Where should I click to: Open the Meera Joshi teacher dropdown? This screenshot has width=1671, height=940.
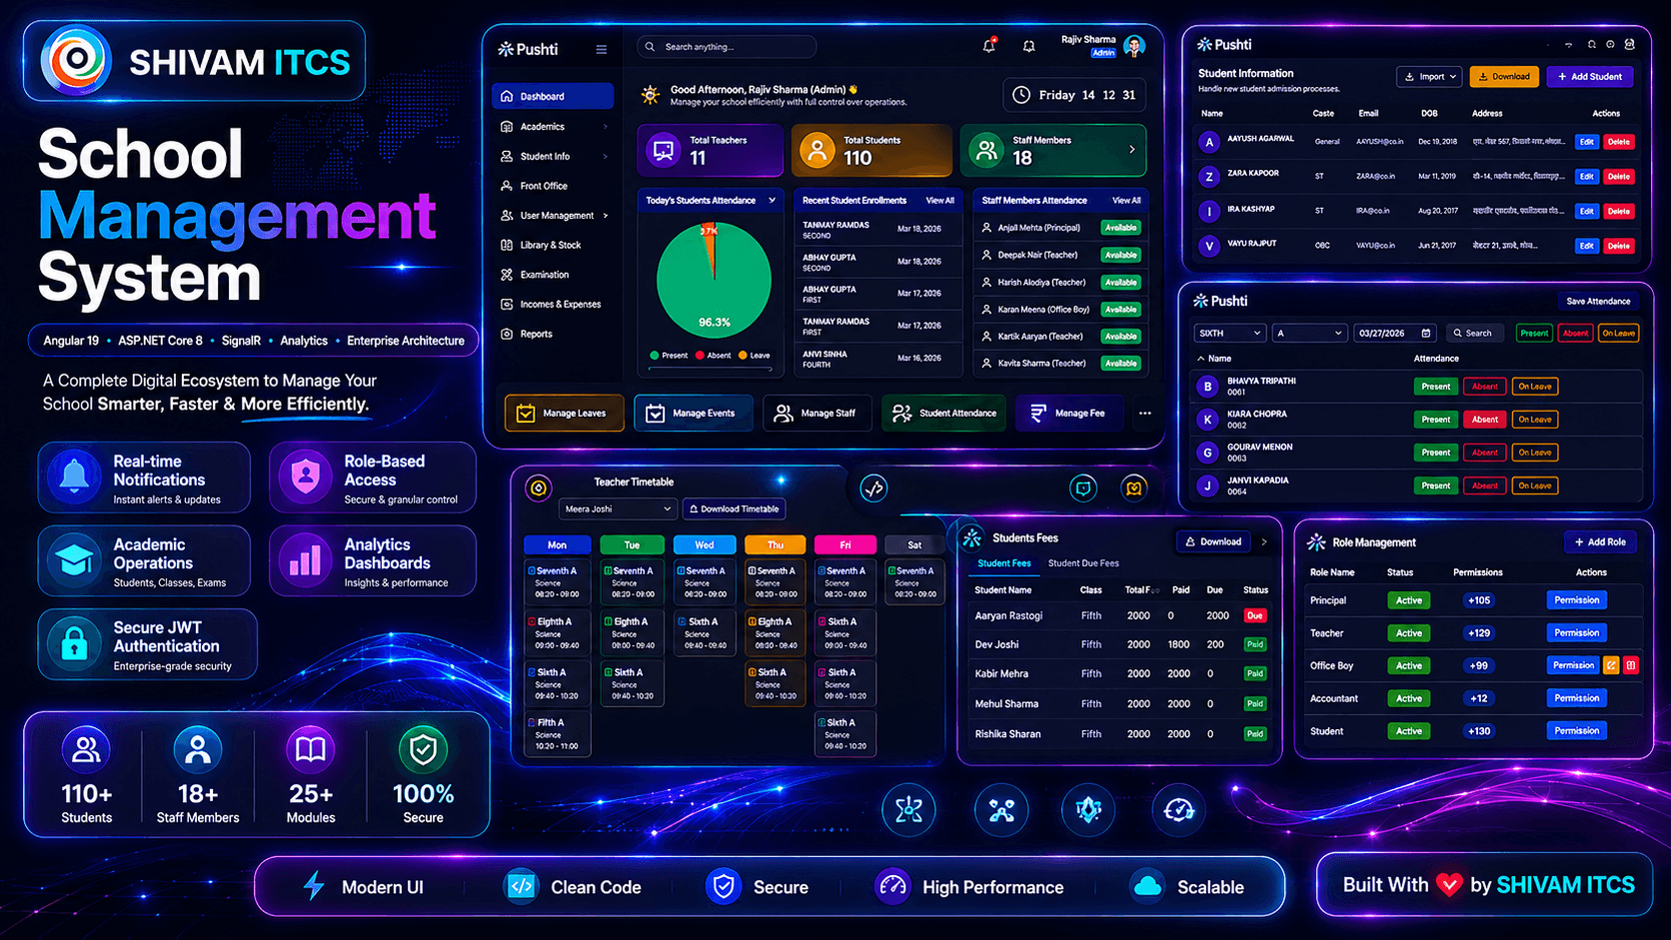pyautogui.click(x=618, y=508)
